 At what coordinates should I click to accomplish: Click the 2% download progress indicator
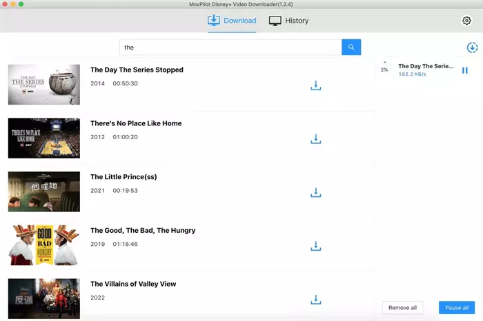click(384, 70)
